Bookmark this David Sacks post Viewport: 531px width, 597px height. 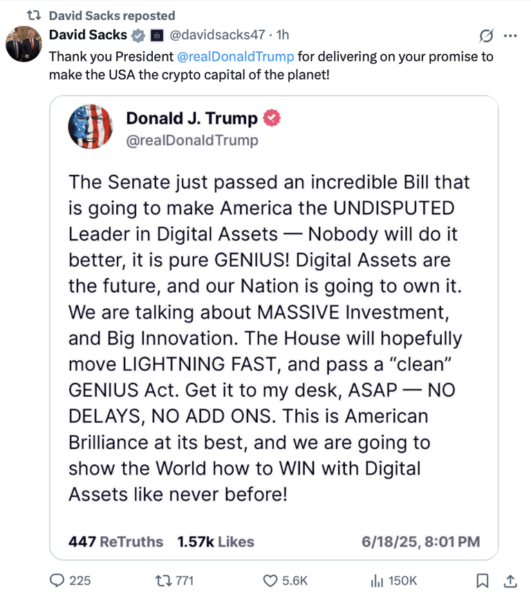(x=484, y=580)
